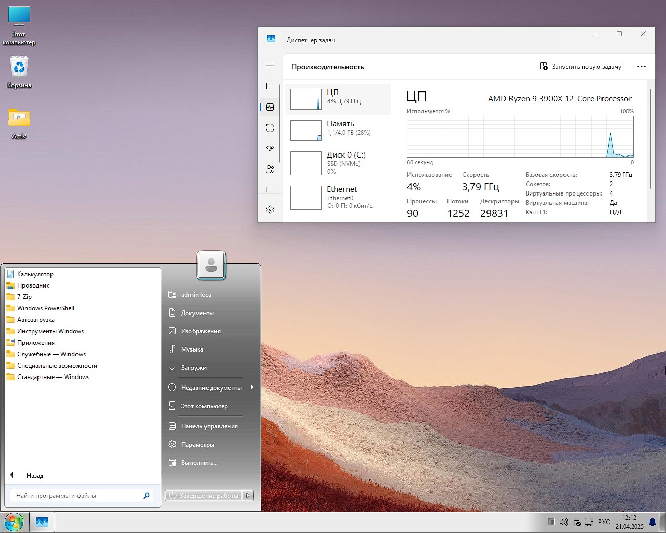
Task: Expand the Приложения folder in the Start menu
Action: [x=82, y=343]
